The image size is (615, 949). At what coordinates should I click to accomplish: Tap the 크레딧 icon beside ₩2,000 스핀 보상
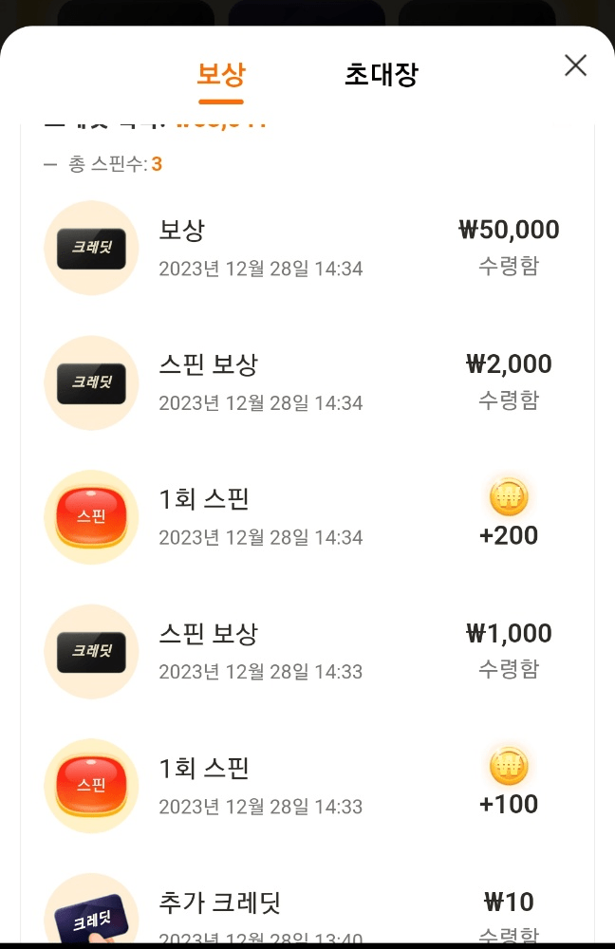click(x=91, y=382)
